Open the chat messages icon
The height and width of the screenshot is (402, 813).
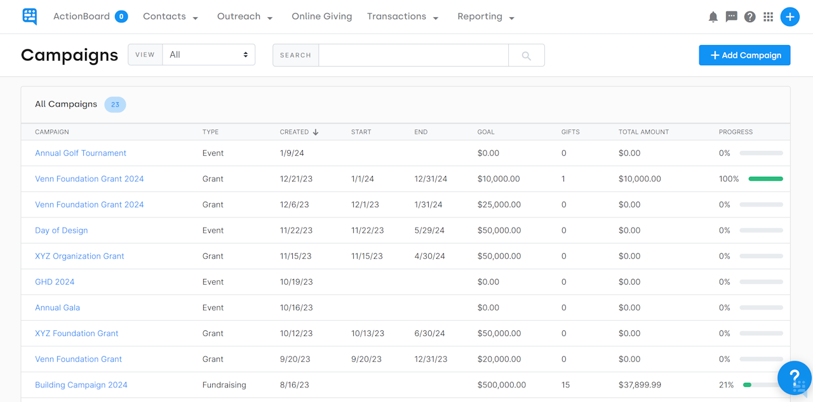731,16
